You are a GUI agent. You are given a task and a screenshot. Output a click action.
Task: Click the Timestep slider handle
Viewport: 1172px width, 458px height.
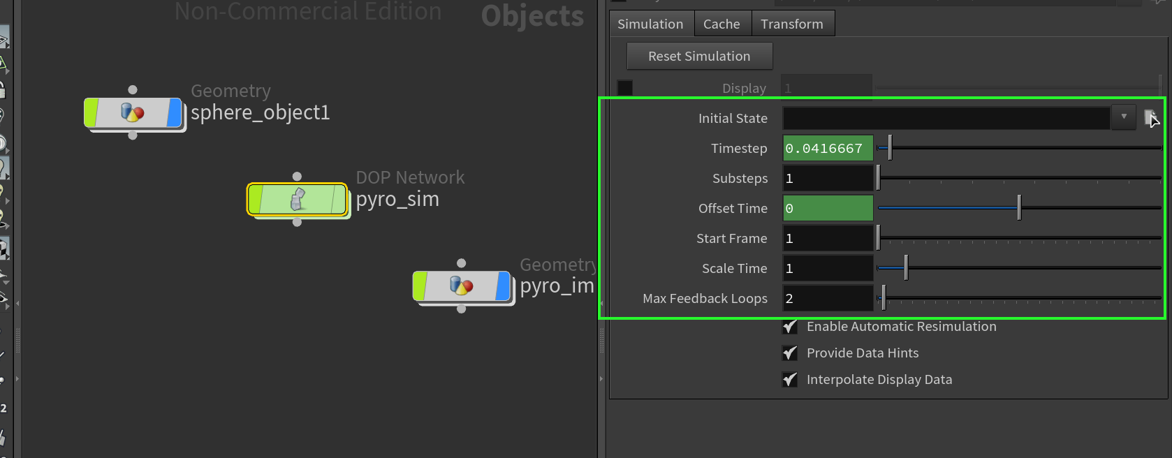pos(889,148)
